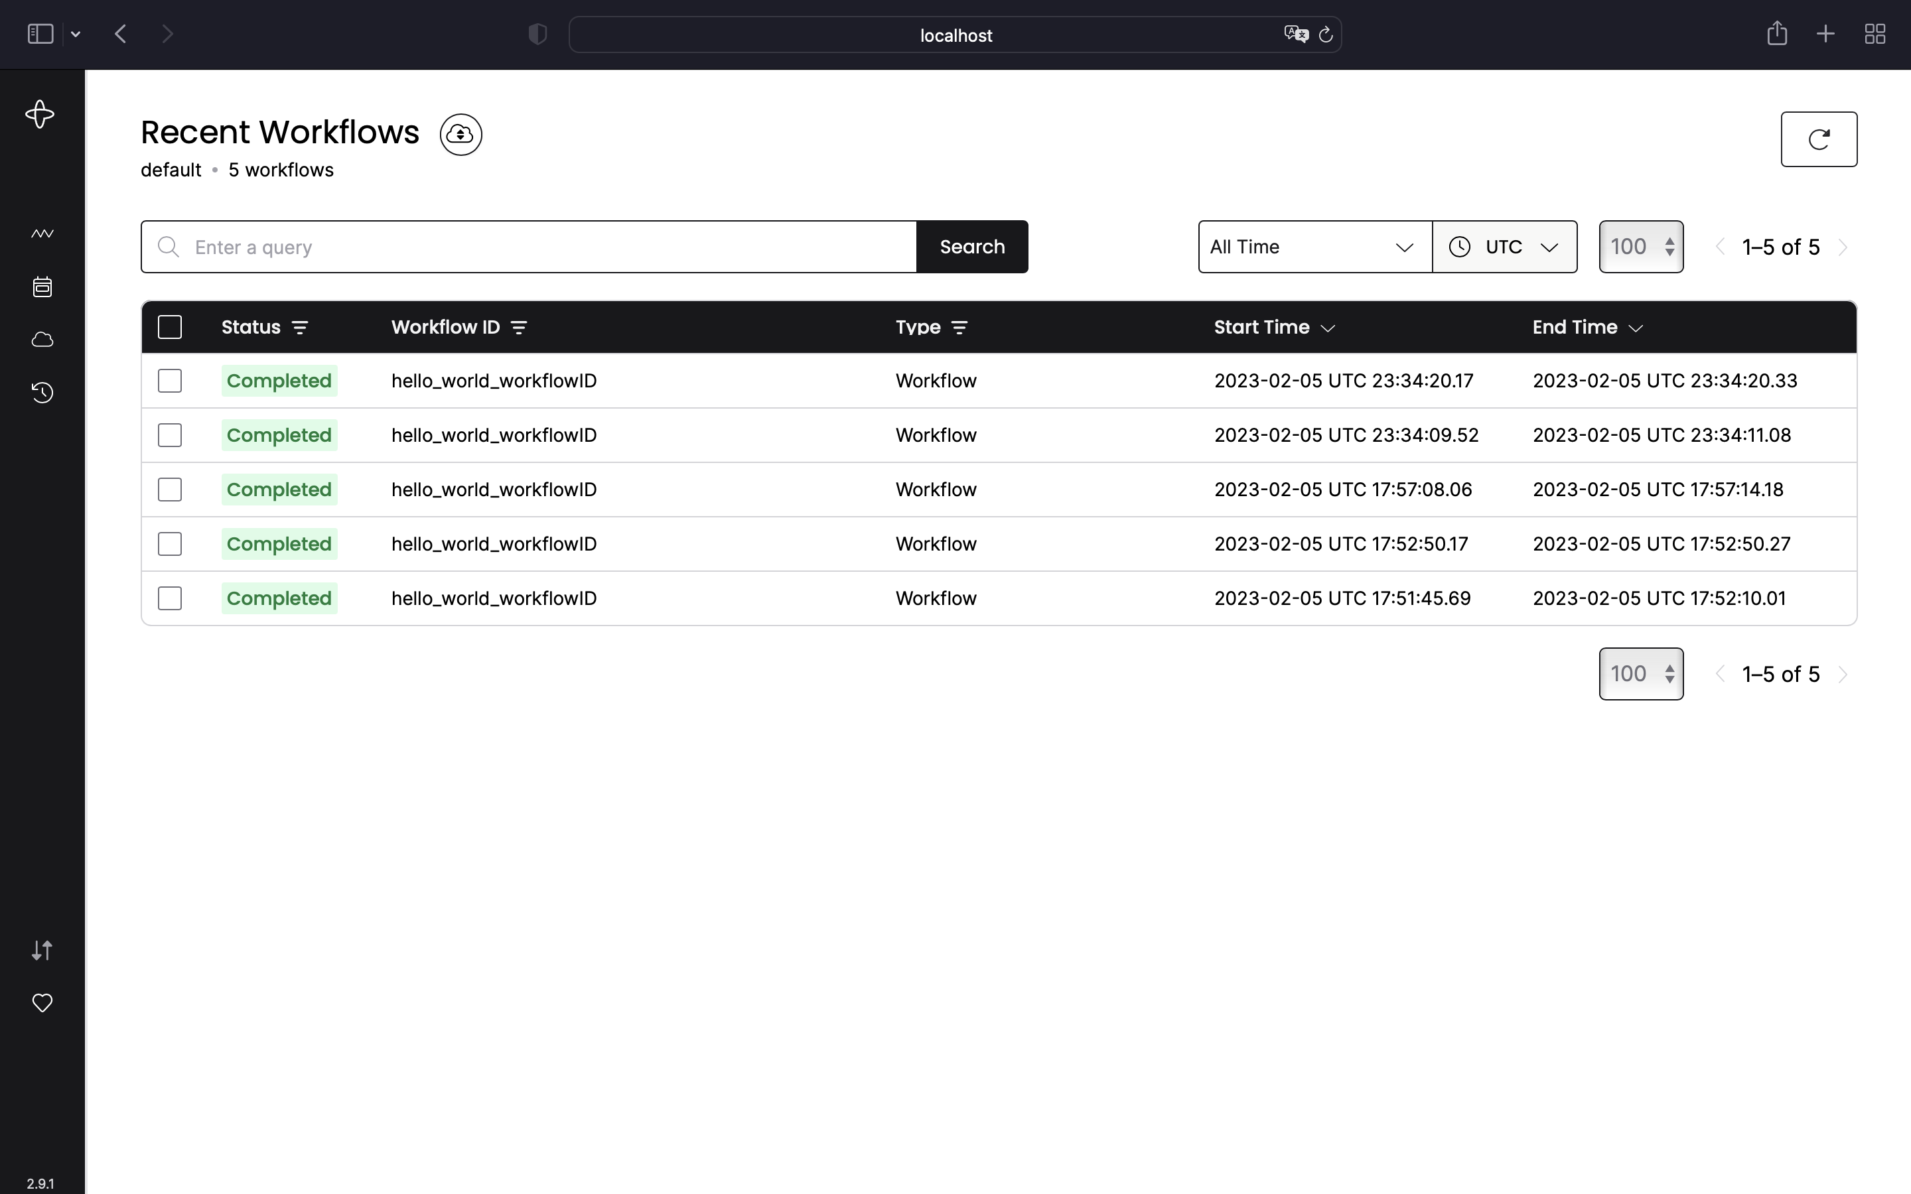Refresh the workflow list
Viewport: 1911px width, 1194px height.
click(1819, 139)
